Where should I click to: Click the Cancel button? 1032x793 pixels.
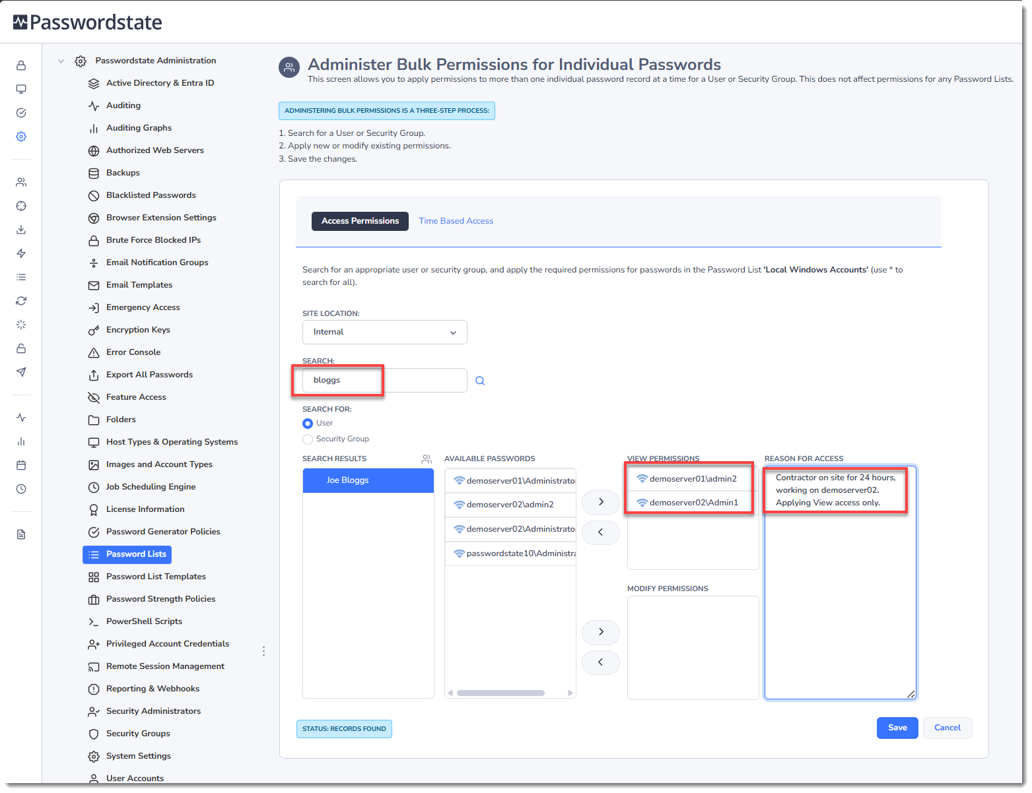pyautogui.click(x=947, y=728)
